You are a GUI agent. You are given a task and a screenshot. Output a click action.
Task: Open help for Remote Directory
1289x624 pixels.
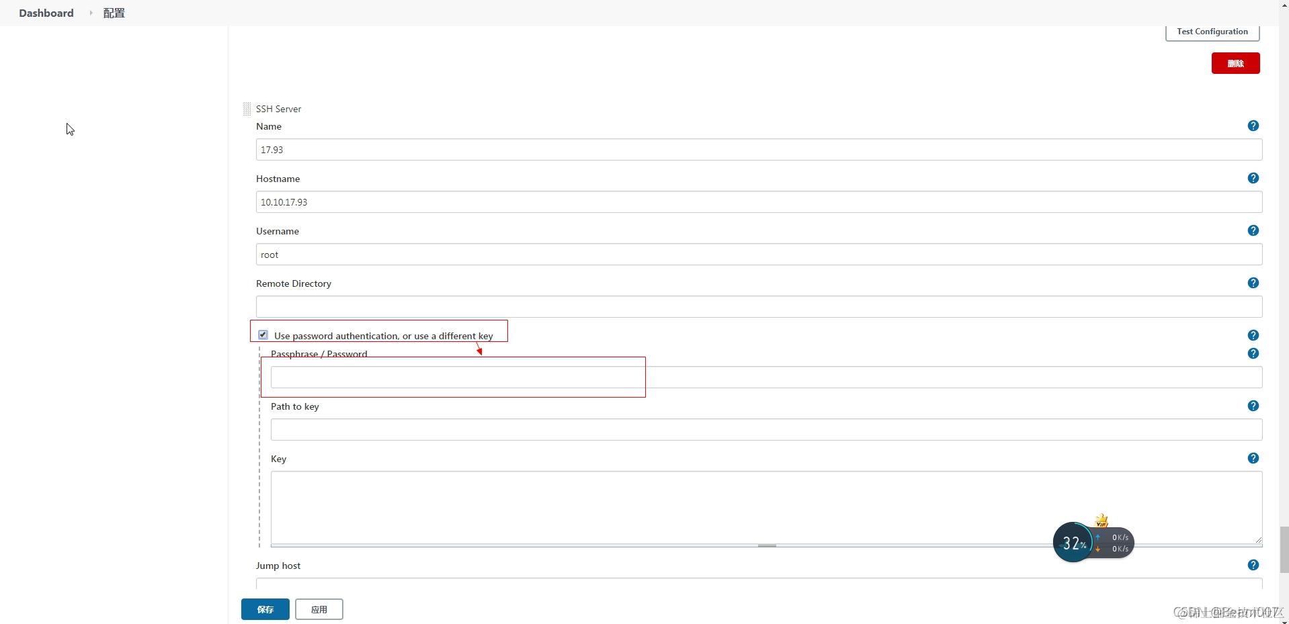pos(1253,283)
